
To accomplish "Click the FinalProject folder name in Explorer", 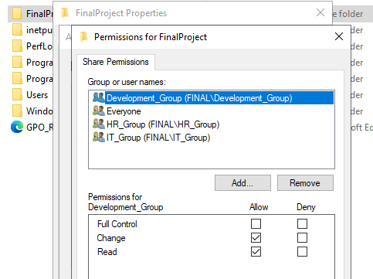I will point(39,14).
